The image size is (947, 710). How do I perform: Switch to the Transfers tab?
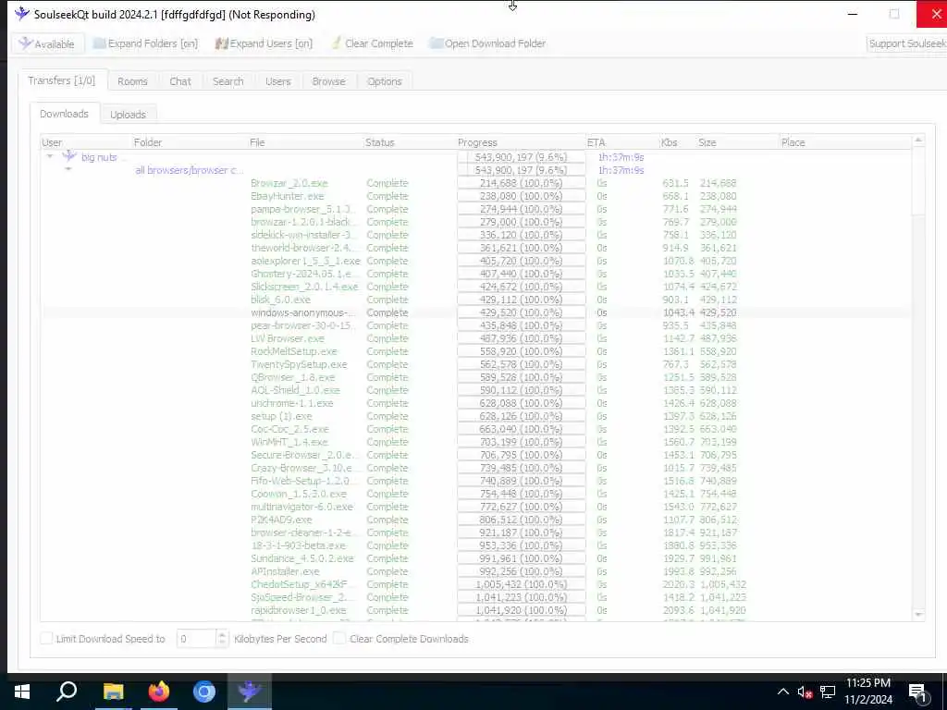pyautogui.click(x=62, y=80)
